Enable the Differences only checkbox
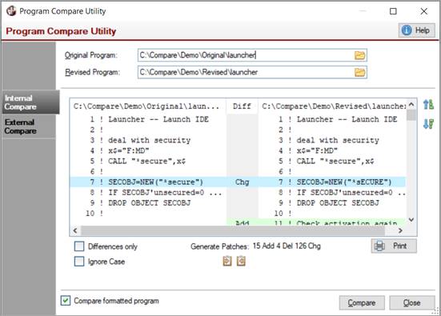Image resolution: width=441 pixels, height=316 pixels. tap(79, 246)
